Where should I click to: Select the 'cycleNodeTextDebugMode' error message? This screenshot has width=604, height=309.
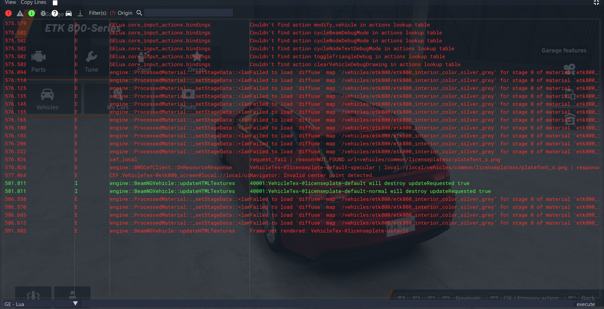point(352,49)
